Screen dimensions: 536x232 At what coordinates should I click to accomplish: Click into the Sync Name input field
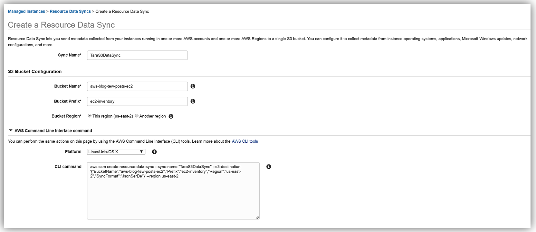pyautogui.click(x=137, y=55)
